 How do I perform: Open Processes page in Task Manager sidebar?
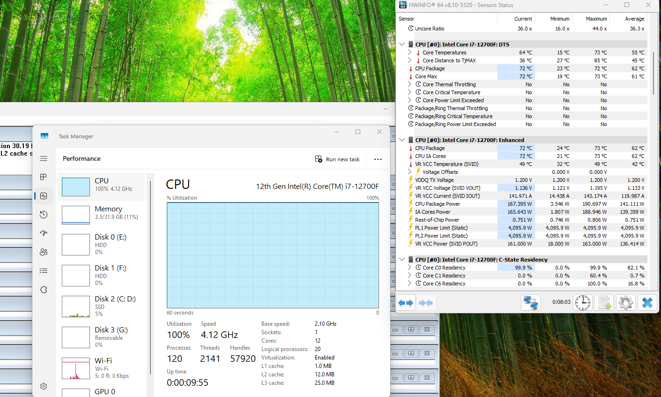pyautogui.click(x=44, y=177)
